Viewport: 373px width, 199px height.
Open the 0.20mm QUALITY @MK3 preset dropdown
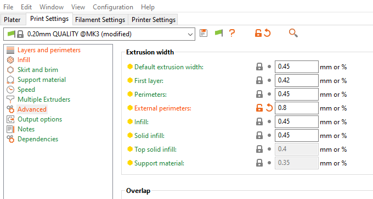(99, 34)
